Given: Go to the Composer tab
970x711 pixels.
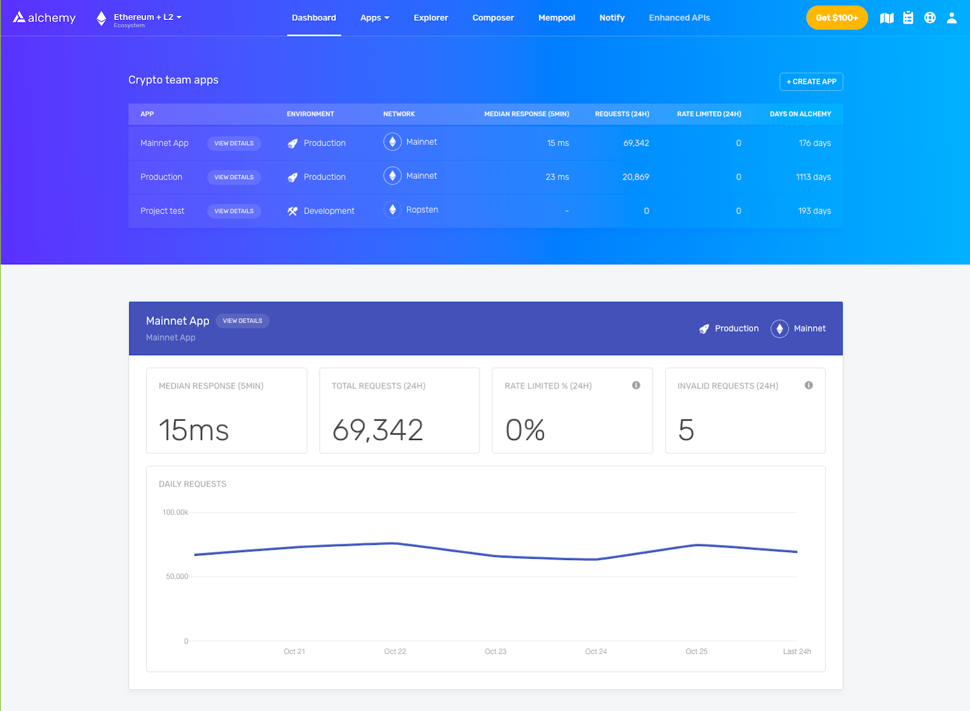Looking at the screenshot, I should tap(493, 18).
